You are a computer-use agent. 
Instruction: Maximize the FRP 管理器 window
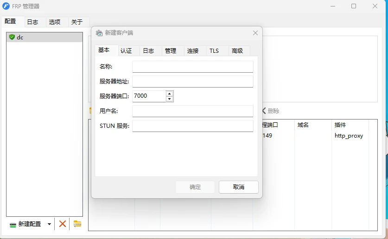pyautogui.click(x=354, y=6)
